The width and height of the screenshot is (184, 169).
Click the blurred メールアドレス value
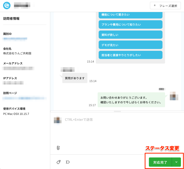click(x=18, y=68)
